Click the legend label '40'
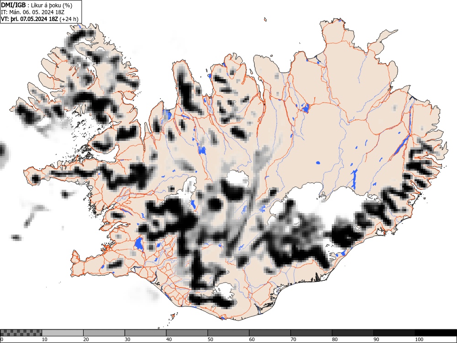Viewport: 457px width, 343px height. (x=169, y=339)
